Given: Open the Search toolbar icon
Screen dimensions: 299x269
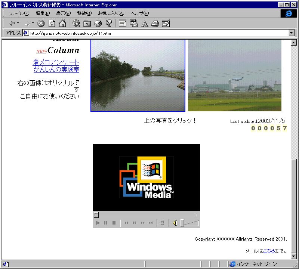Looking at the screenshot, I should pos(76,24).
